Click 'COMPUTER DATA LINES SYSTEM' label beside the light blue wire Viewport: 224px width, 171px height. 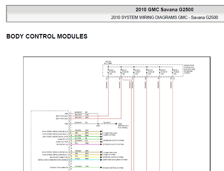(115, 160)
